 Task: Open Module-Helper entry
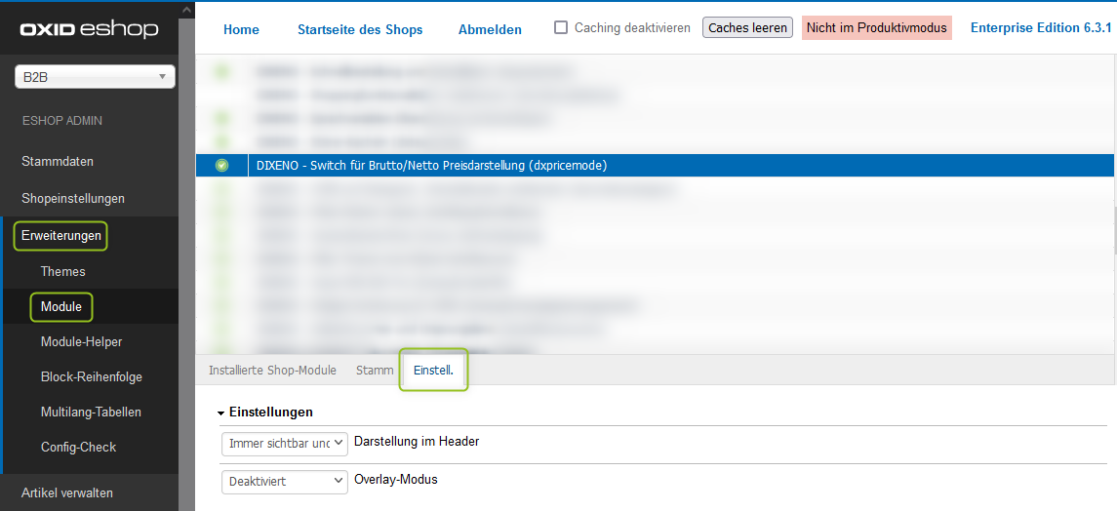tap(81, 342)
